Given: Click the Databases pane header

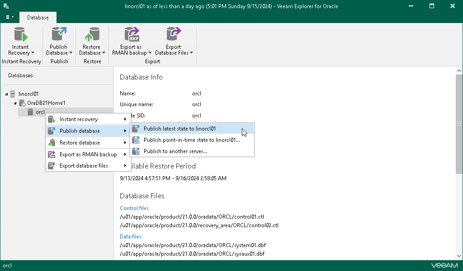Looking at the screenshot, I should point(20,75).
